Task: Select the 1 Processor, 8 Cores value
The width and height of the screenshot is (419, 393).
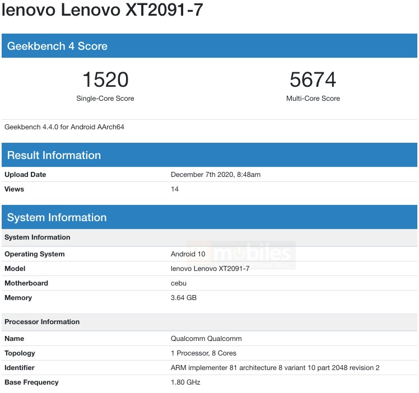Action: point(204,353)
